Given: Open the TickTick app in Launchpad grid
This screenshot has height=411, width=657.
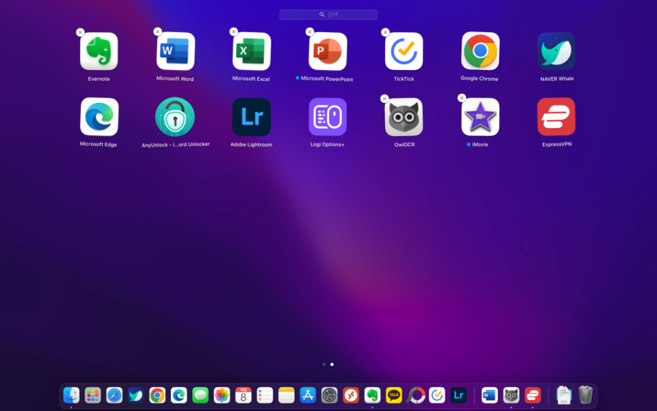Looking at the screenshot, I should click(x=404, y=51).
